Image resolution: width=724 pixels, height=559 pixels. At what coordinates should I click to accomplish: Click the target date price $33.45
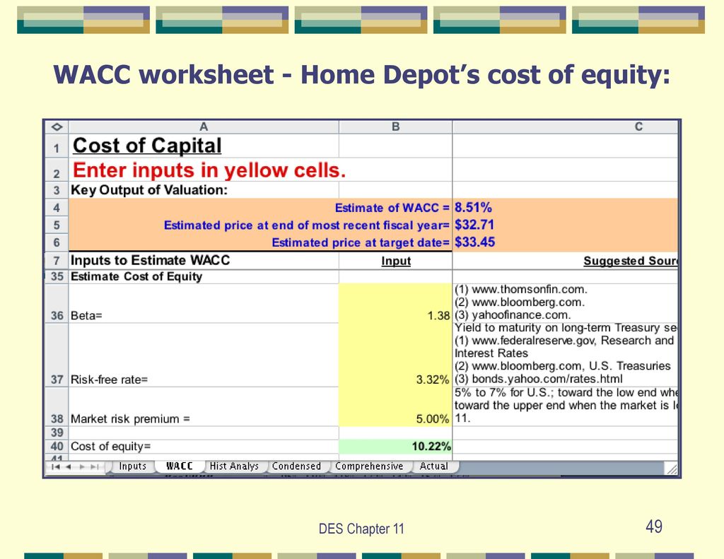click(x=474, y=242)
